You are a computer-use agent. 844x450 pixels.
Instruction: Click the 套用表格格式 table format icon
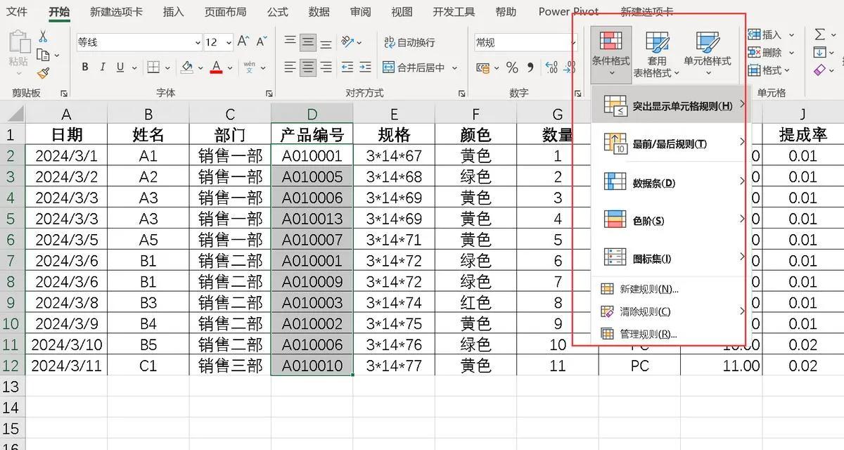tap(657, 53)
